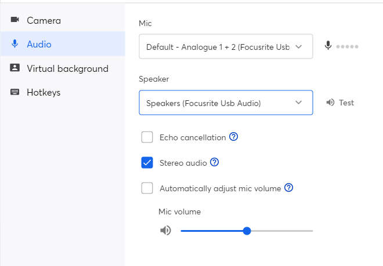Screen dimensions: 383x266
Task: Open the Mic device dropdown
Action: coord(226,47)
